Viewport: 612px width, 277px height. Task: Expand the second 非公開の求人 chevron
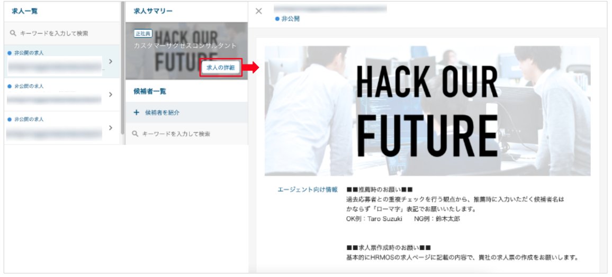(x=111, y=94)
